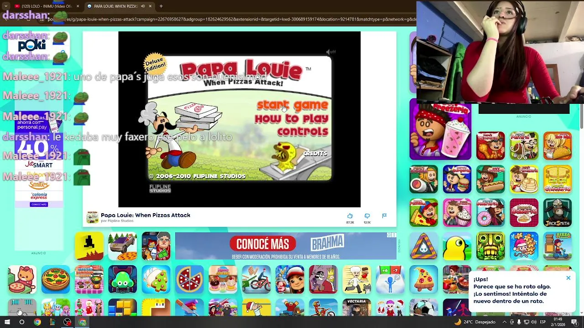Open the tab search dropdown arrow
This screenshot has width=584, height=328.
tap(6, 6)
